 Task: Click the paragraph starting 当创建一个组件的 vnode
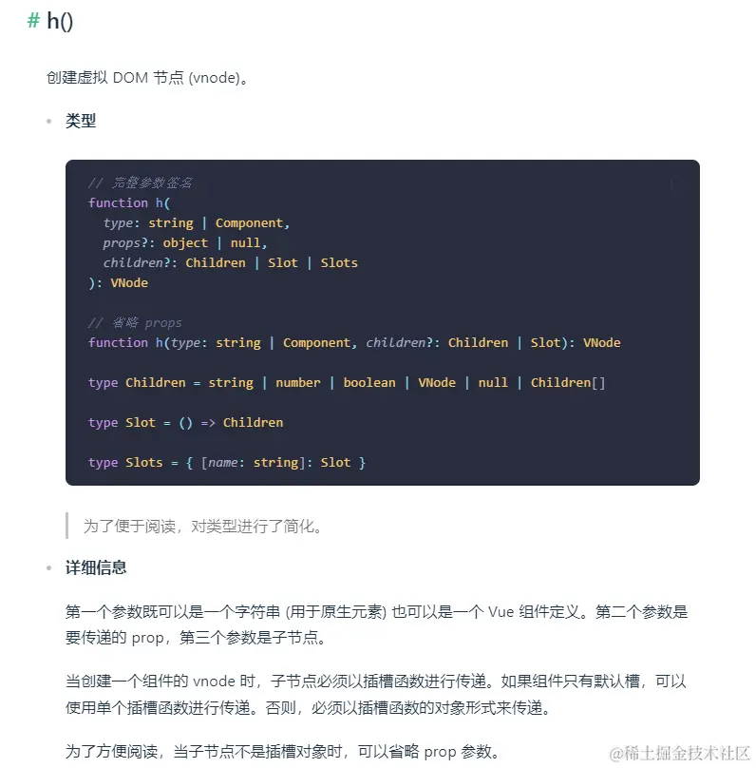[376, 694]
